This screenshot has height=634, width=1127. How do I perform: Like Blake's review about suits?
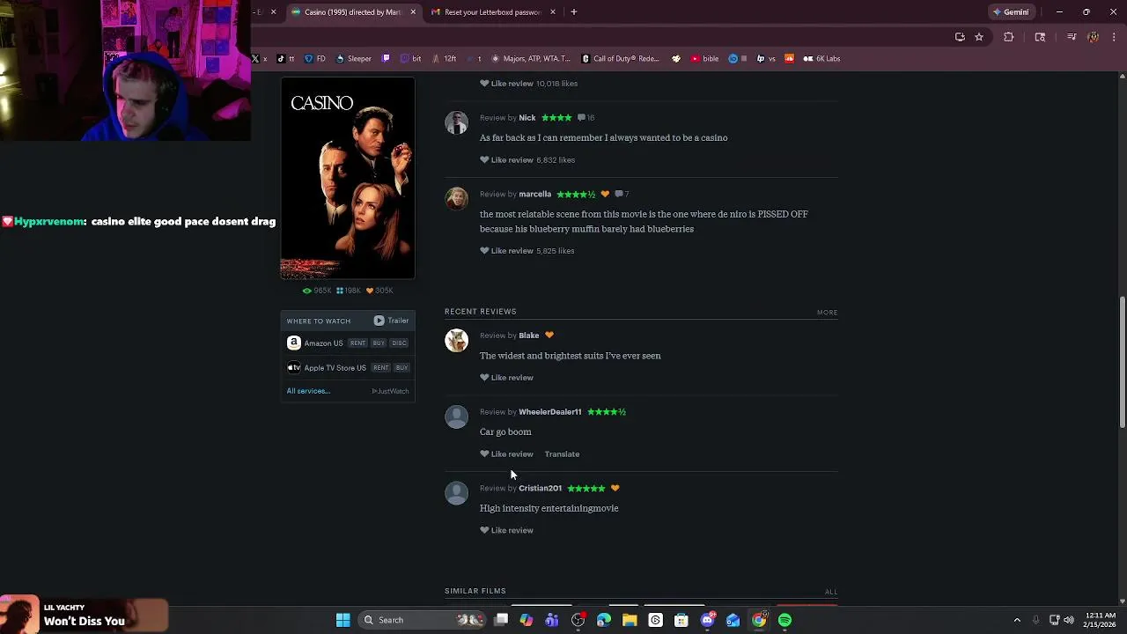point(506,378)
